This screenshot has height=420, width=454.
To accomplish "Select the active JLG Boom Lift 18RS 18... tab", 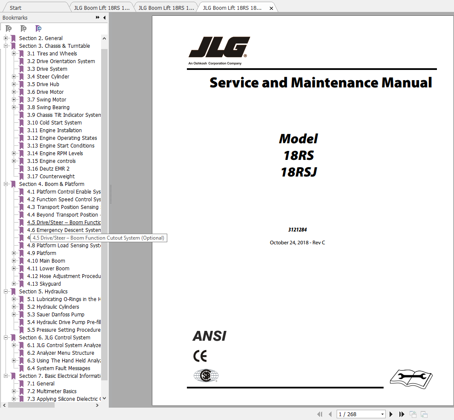I will pos(232,8).
